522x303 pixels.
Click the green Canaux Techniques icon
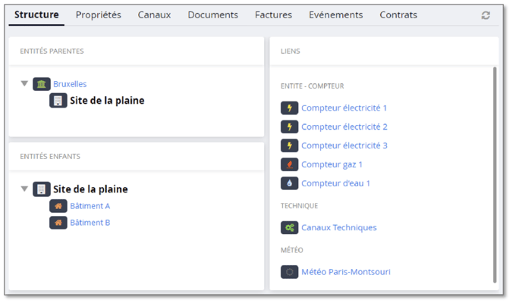click(x=289, y=227)
